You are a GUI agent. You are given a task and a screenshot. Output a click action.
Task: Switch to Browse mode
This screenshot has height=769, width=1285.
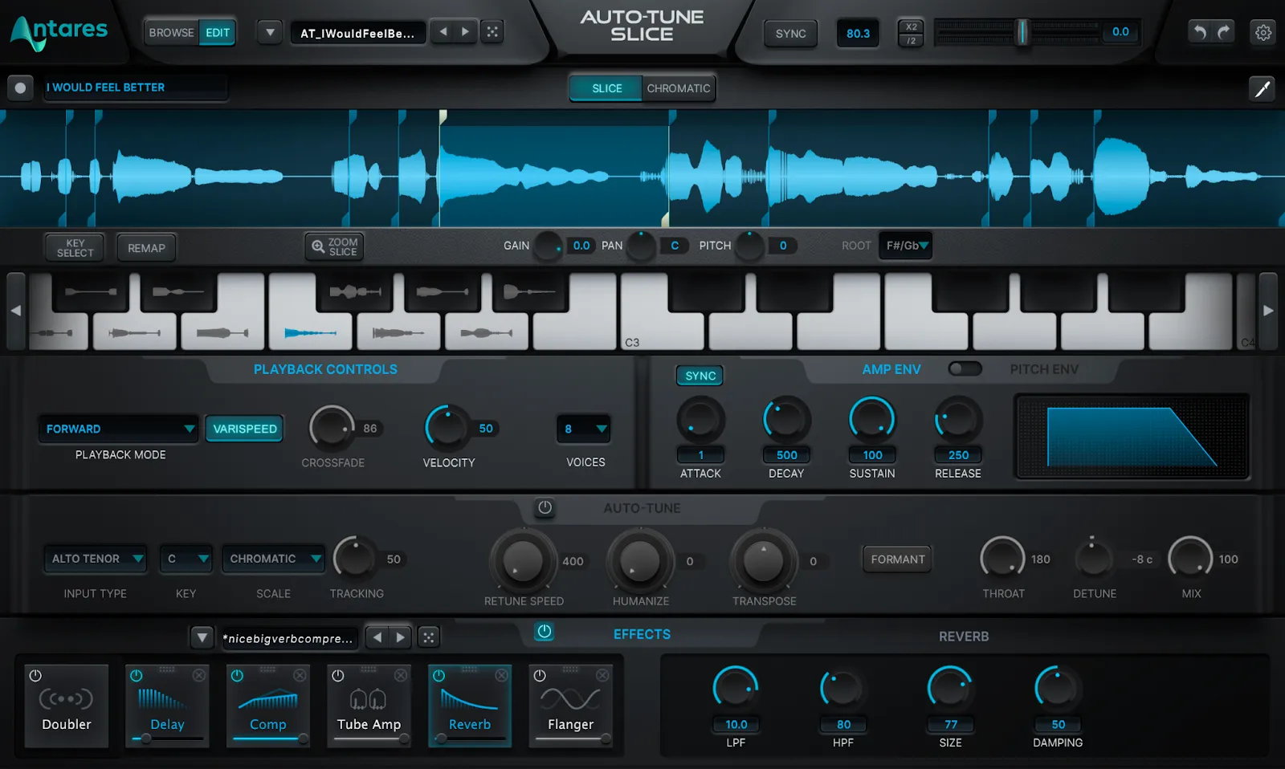tap(171, 32)
